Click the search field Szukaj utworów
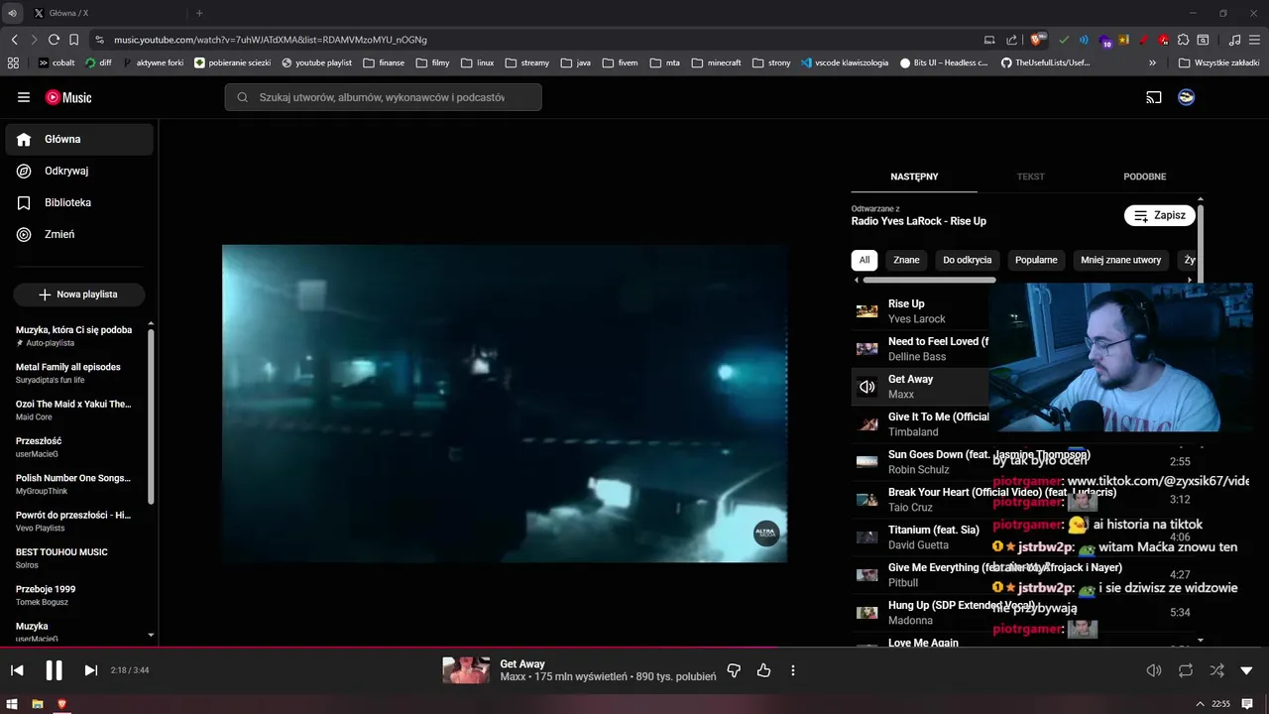Viewport: 1269px width, 714px height. point(383,97)
